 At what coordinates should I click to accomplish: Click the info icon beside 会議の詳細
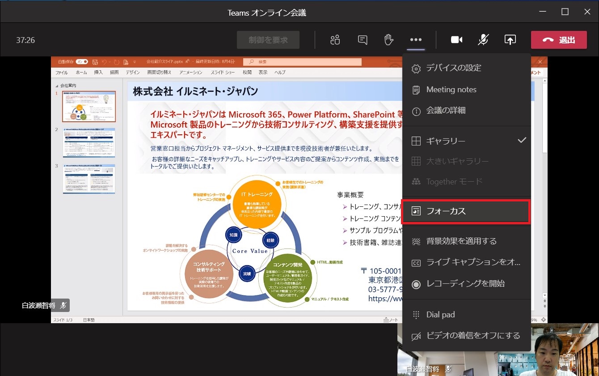[x=416, y=111]
